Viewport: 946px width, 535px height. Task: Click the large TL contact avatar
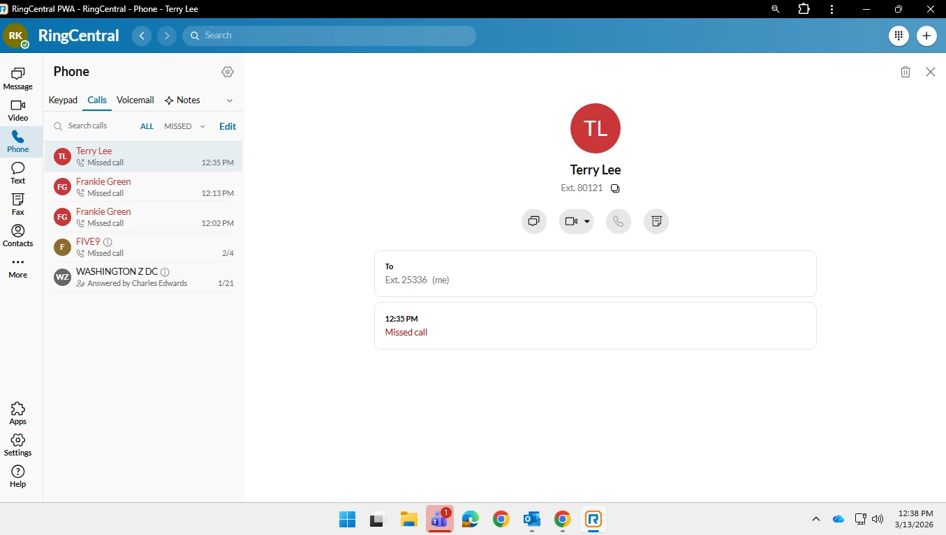click(x=596, y=128)
